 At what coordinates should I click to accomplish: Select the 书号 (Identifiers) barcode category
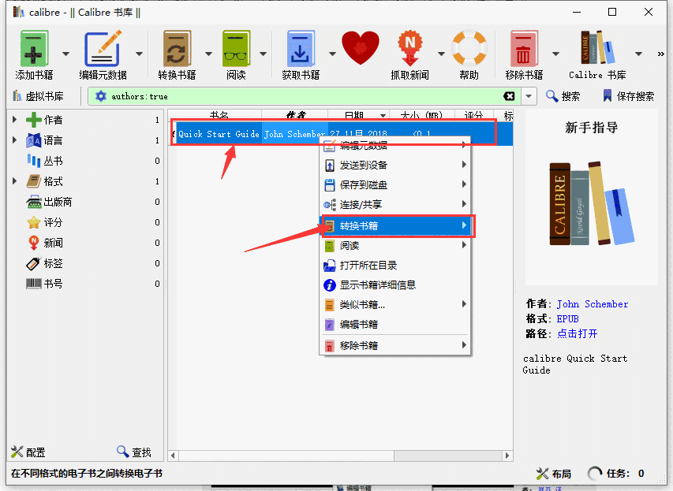[45, 284]
